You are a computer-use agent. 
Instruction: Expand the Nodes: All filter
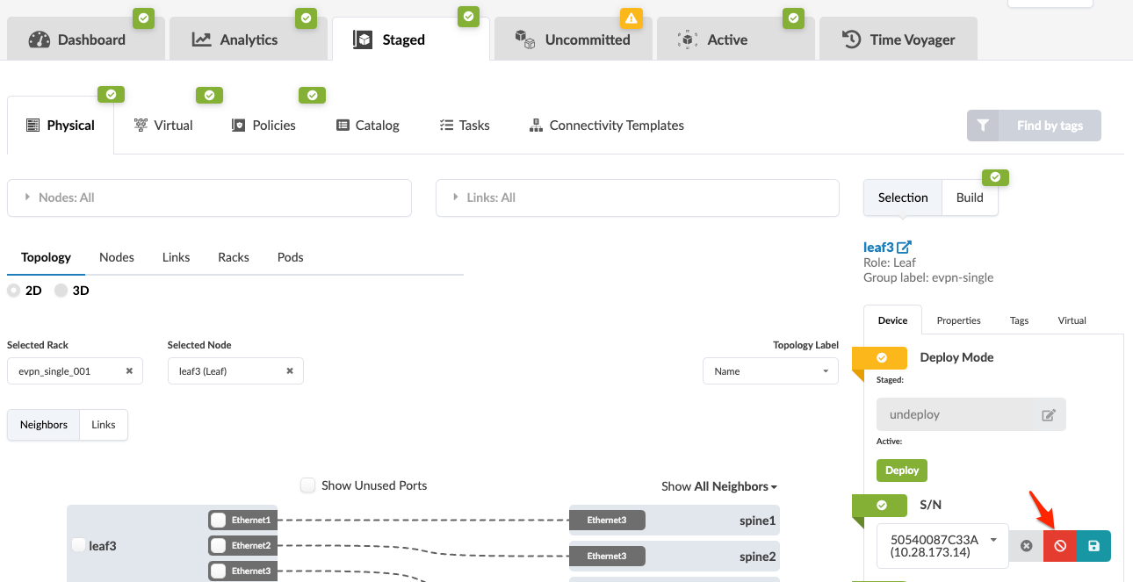(209, 198)
